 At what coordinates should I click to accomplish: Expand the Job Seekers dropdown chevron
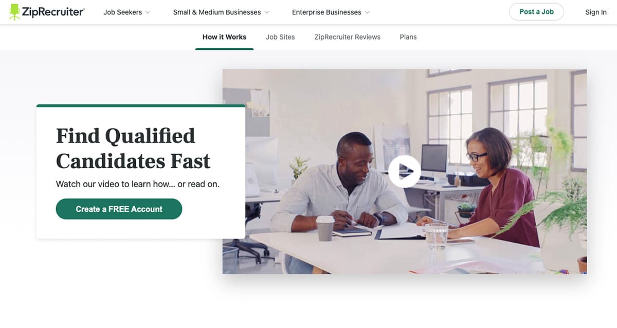coord(148,12)
